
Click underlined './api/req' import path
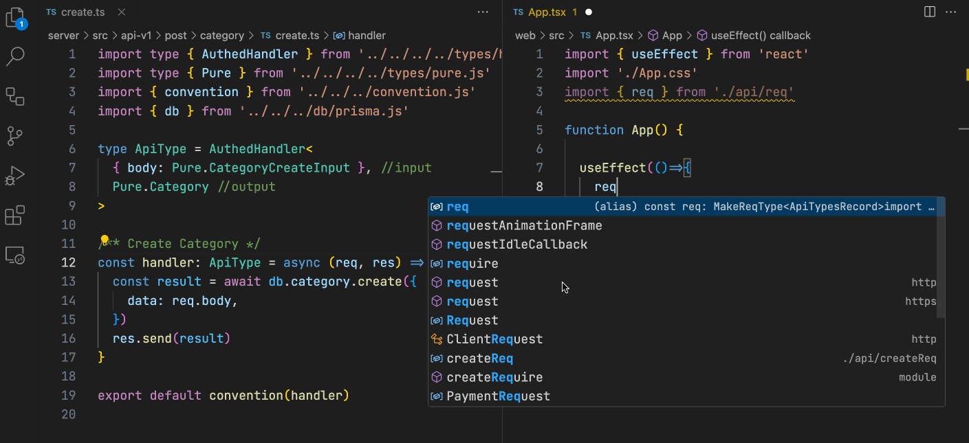pyautogui.click(x=754, y=92)
